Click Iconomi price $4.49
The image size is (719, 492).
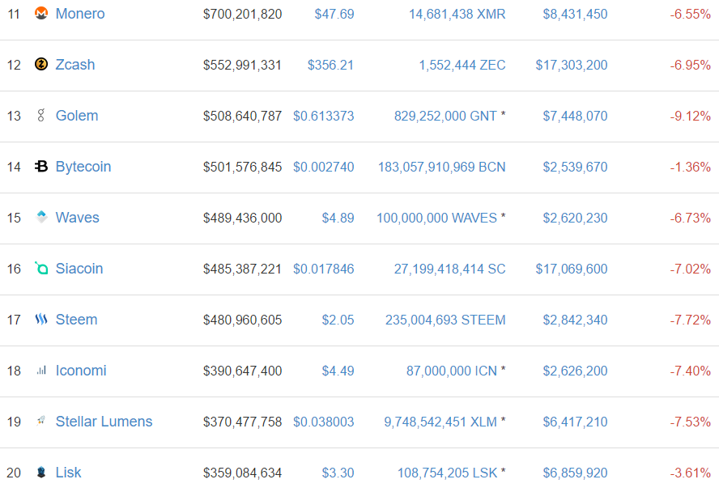pyautogui.click(x=338, y=371)
